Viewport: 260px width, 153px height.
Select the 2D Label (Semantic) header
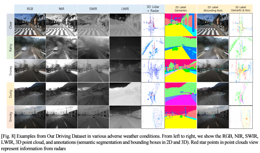(x=181, y=8)
